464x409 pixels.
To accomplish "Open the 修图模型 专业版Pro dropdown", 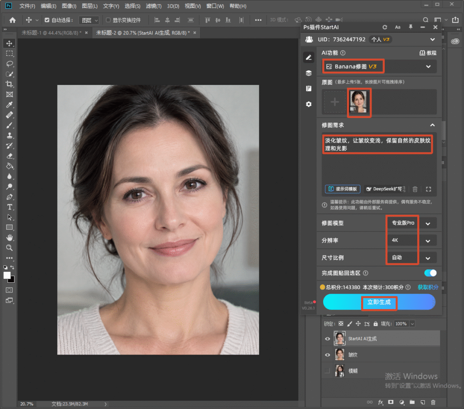I will [411, 223].
